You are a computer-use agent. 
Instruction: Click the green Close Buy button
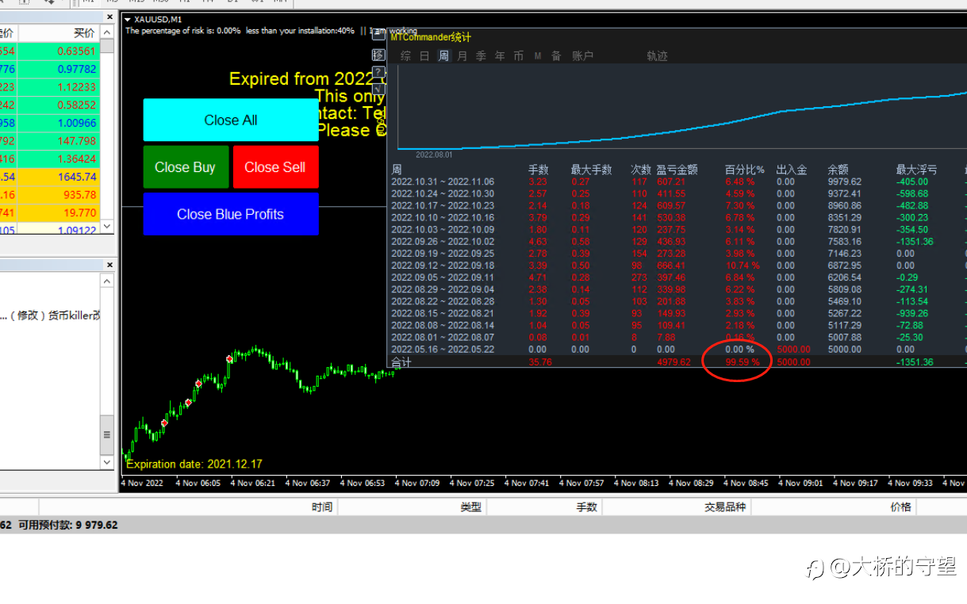(186, 167)
